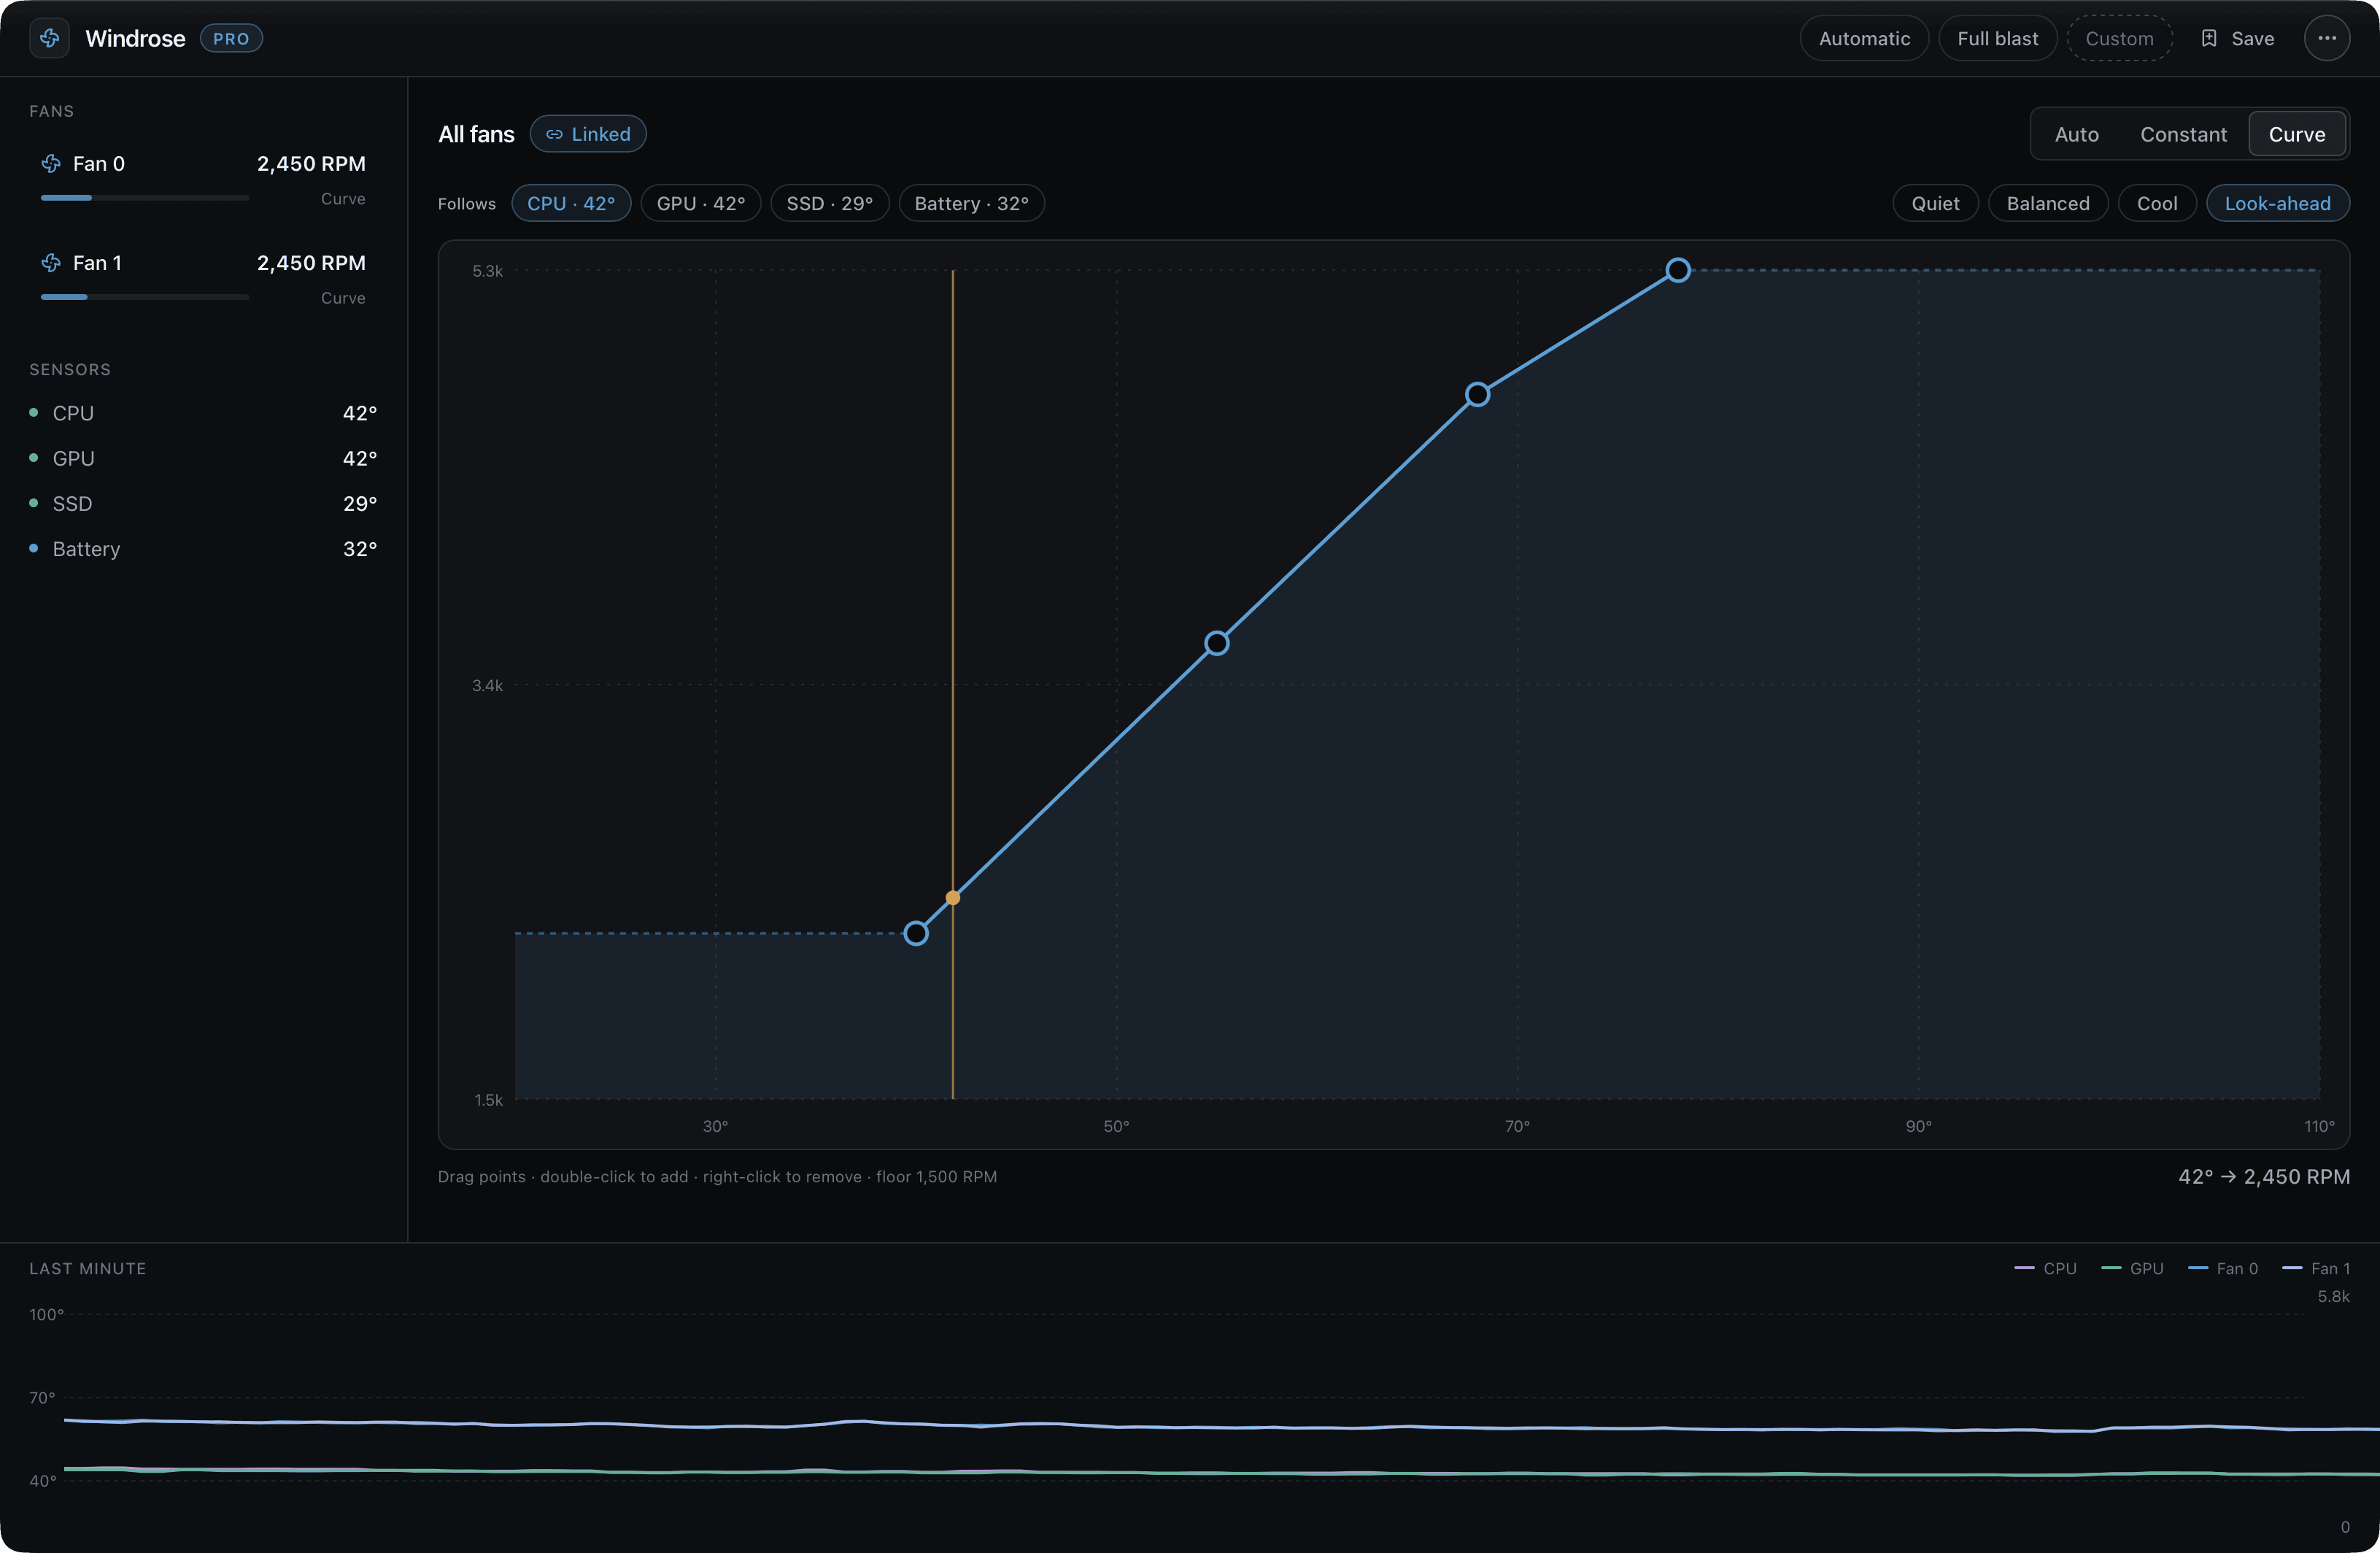Apply the Automatic profile
2380x1553 pixels.
pos(1864,38)
